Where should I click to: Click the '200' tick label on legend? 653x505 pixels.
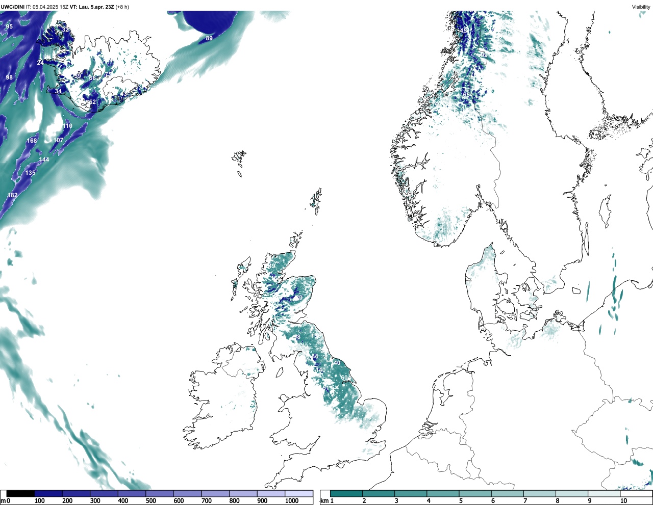(x=67, y=501)
